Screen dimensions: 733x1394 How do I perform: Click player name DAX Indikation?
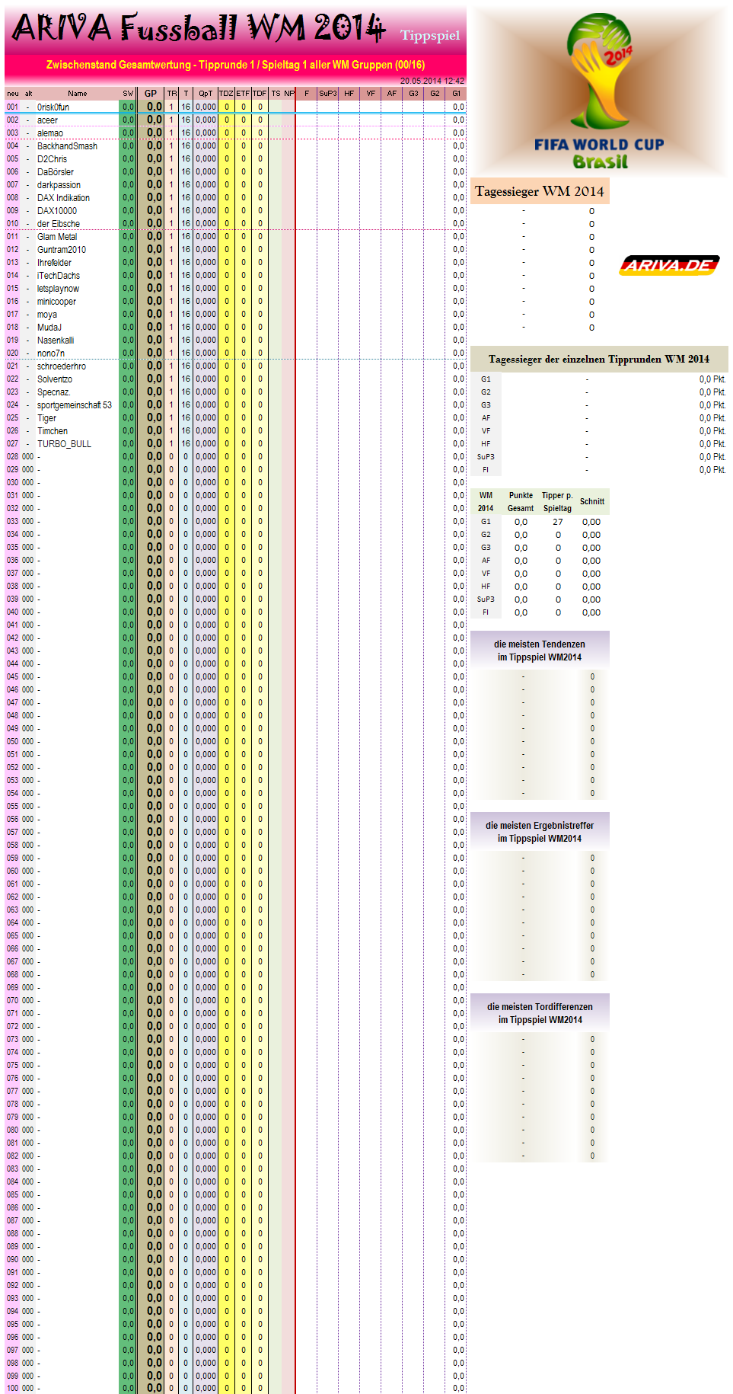(63, 198)
